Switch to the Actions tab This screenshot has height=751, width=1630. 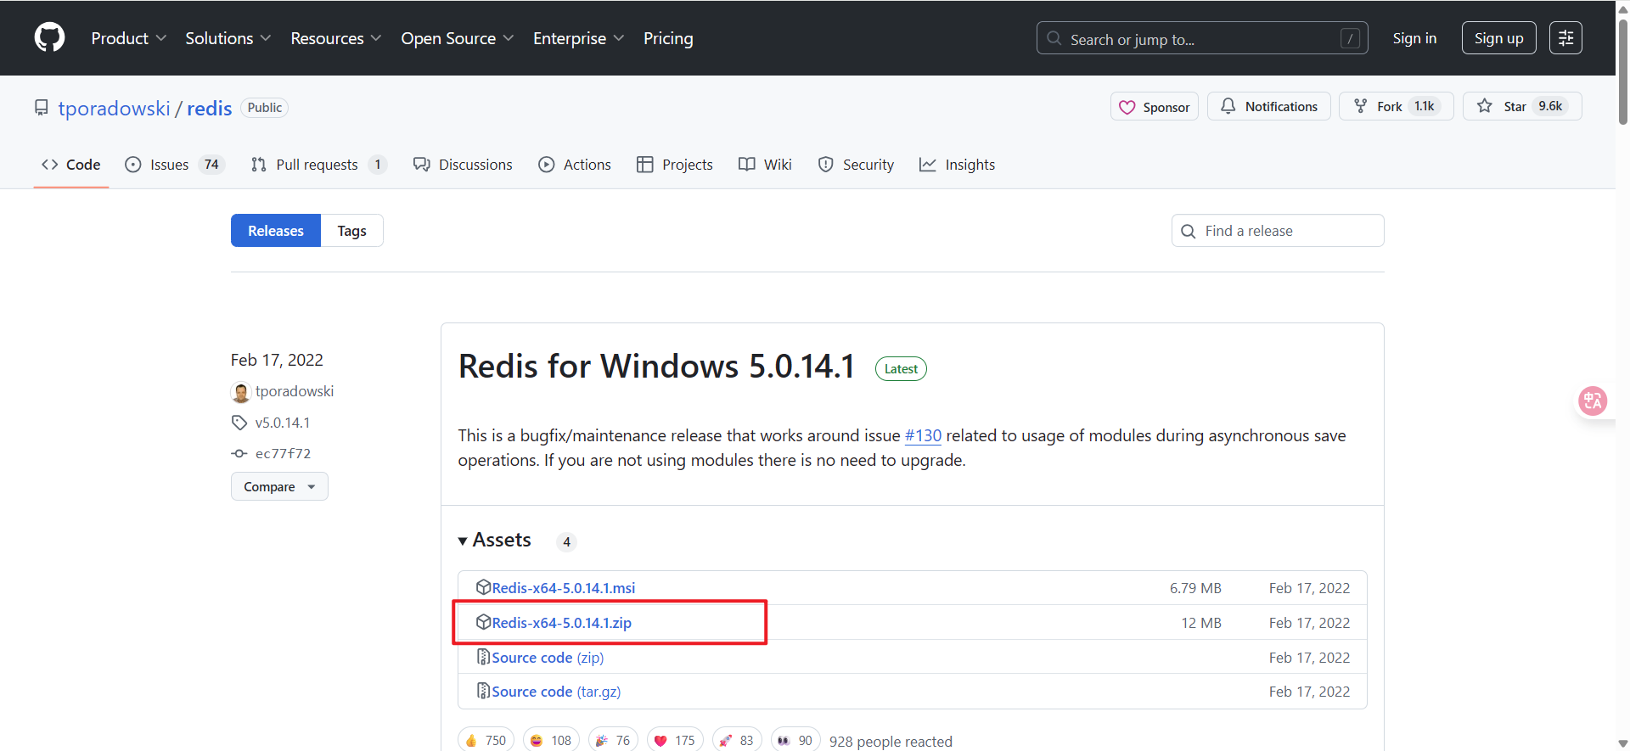point(575,165)
